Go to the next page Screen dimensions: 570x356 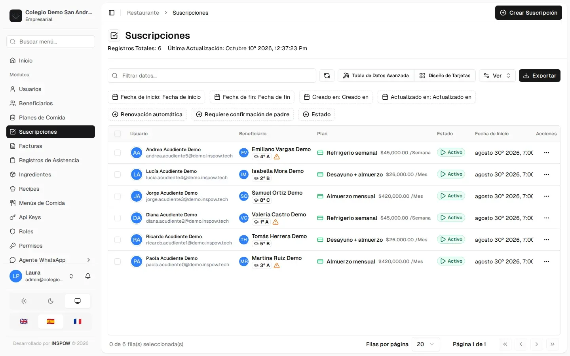pyautogui.click(x=537, y=344)
